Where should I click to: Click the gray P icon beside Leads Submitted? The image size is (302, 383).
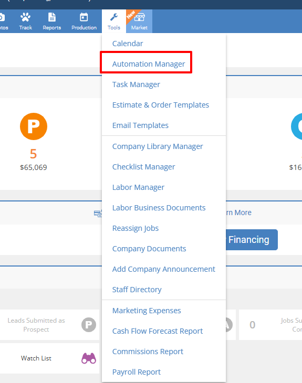pyautogui.click(x=89, y=325)
